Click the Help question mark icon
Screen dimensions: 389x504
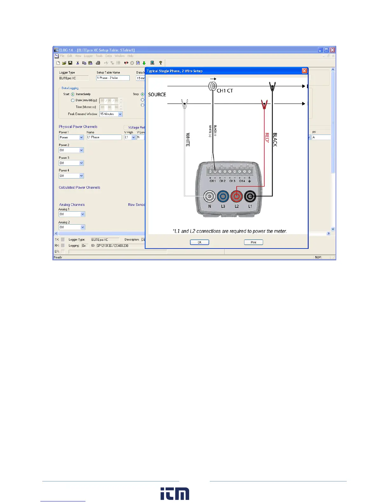coord(160,63)
